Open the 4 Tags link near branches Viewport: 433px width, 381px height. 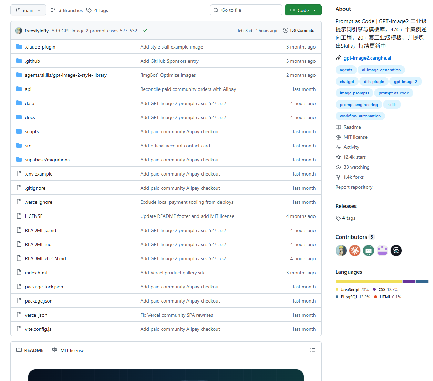[97, 10]
